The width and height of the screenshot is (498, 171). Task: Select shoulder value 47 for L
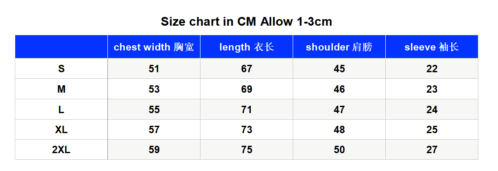[x=339, y=109]
